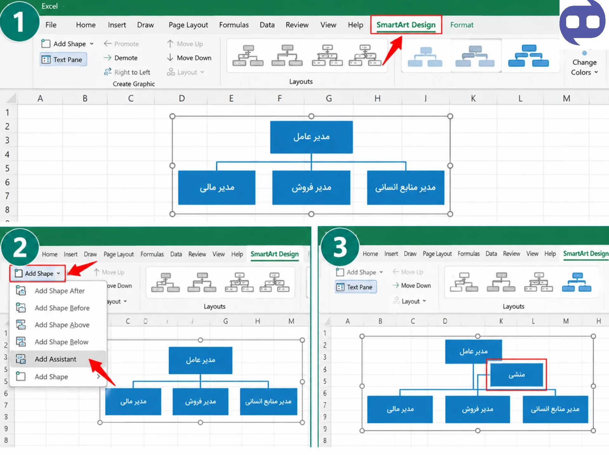Click Add Shape icon in panel 1 ribbon

[x=46, y=43]
